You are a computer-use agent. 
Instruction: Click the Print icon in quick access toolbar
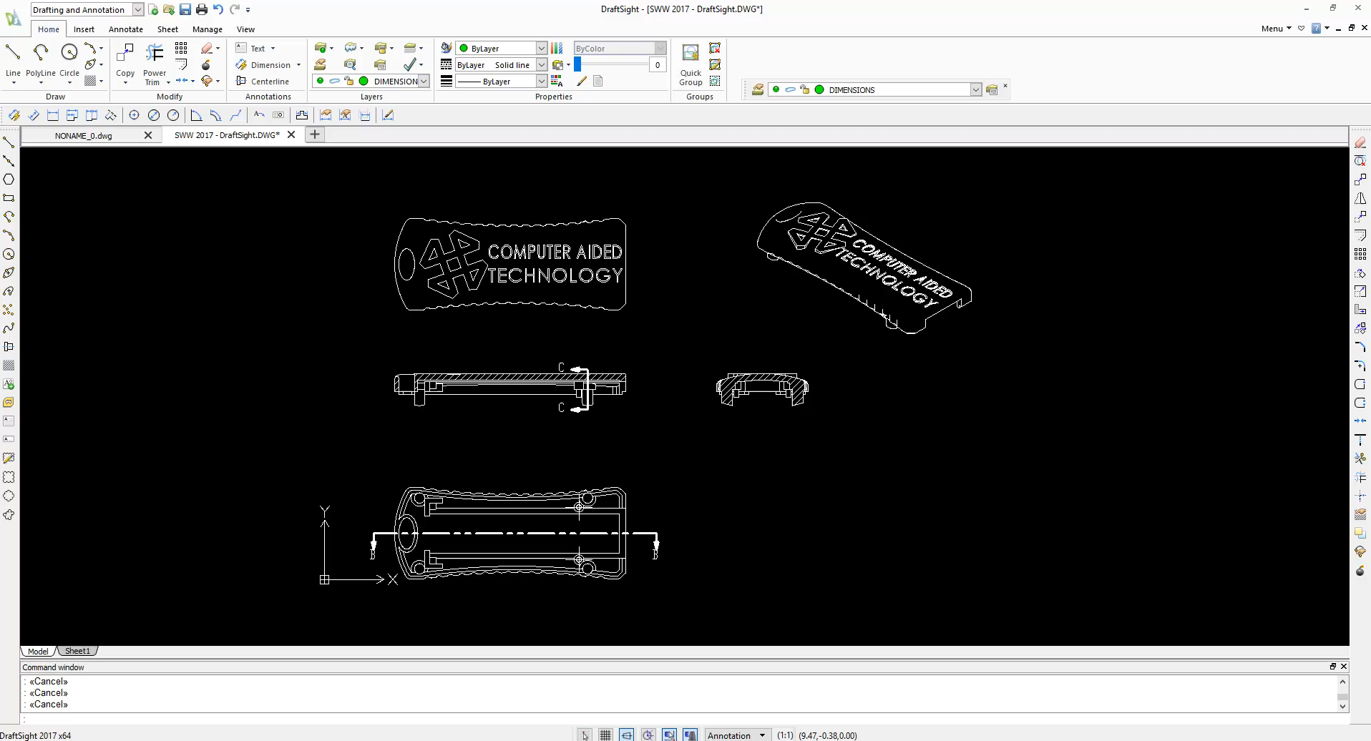[202, 9]
